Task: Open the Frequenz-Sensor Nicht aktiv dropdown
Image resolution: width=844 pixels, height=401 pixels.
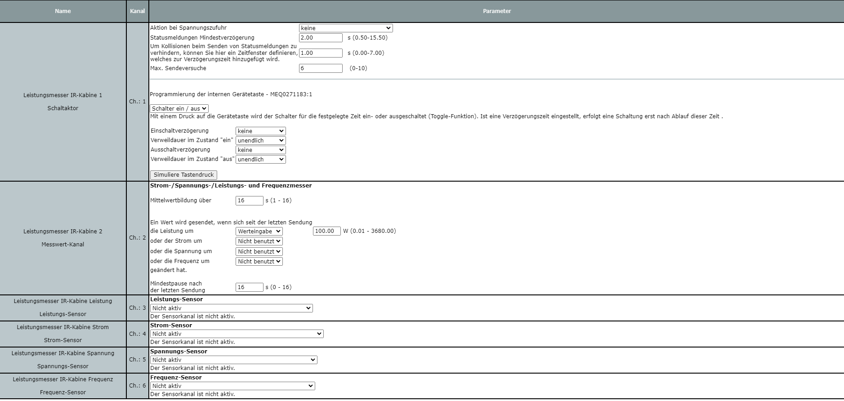Action: click(x=232, y=386)
